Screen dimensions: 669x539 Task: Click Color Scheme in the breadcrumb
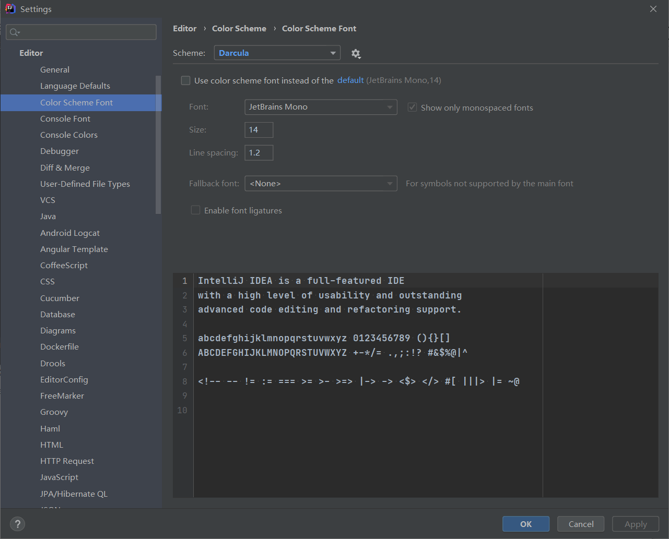[239, 29]
